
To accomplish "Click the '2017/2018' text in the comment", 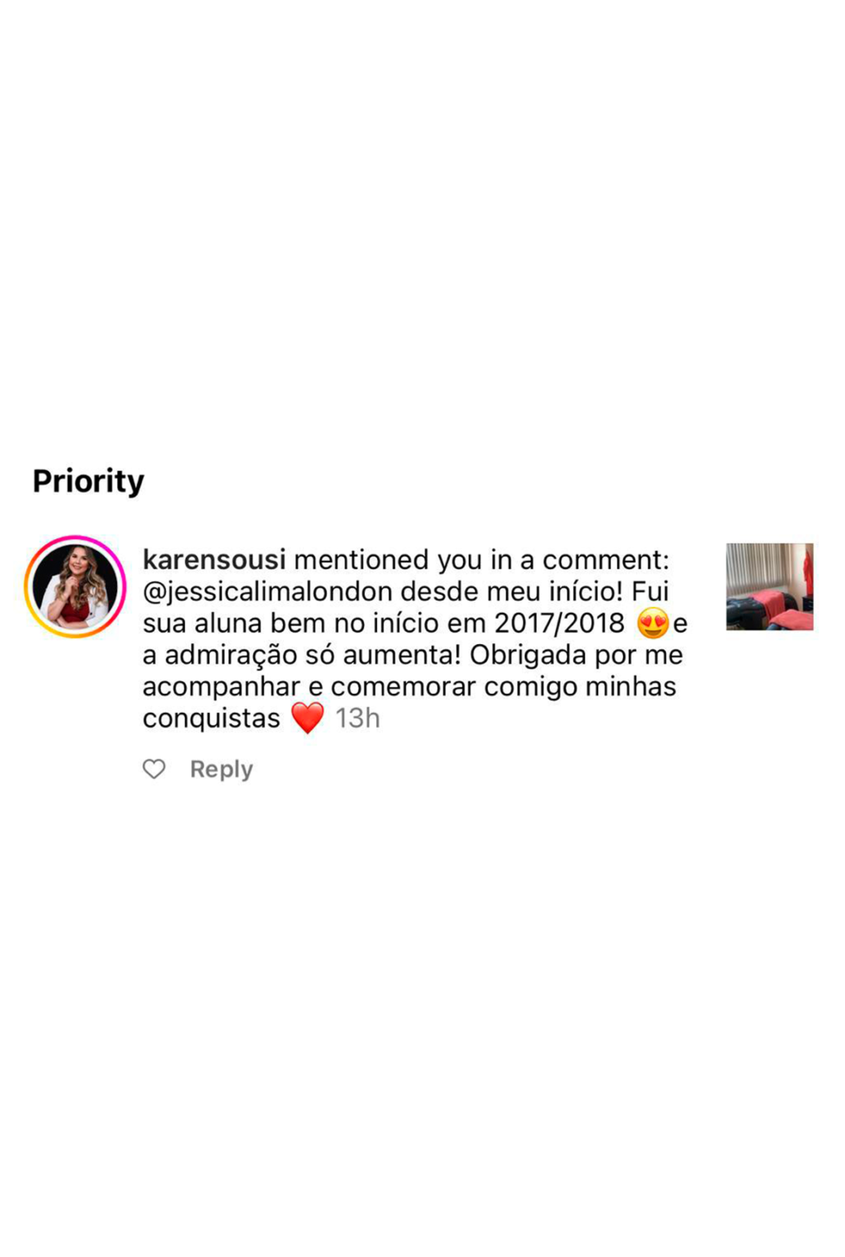I will pos(560,624).
